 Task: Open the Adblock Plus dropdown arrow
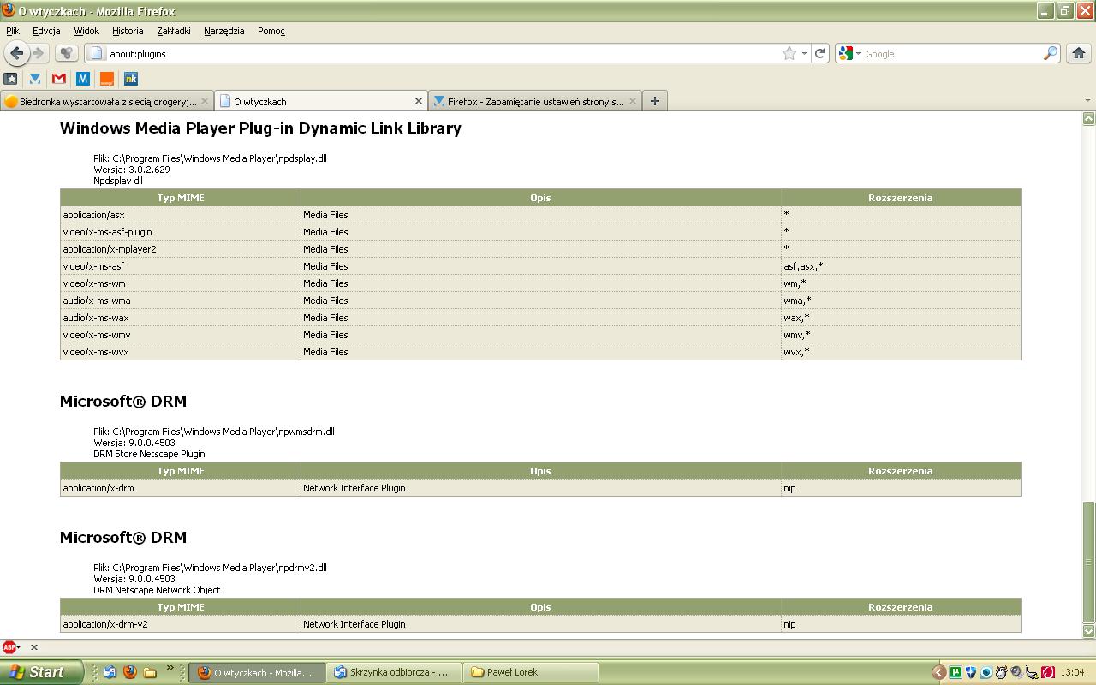tap(18, 647)
